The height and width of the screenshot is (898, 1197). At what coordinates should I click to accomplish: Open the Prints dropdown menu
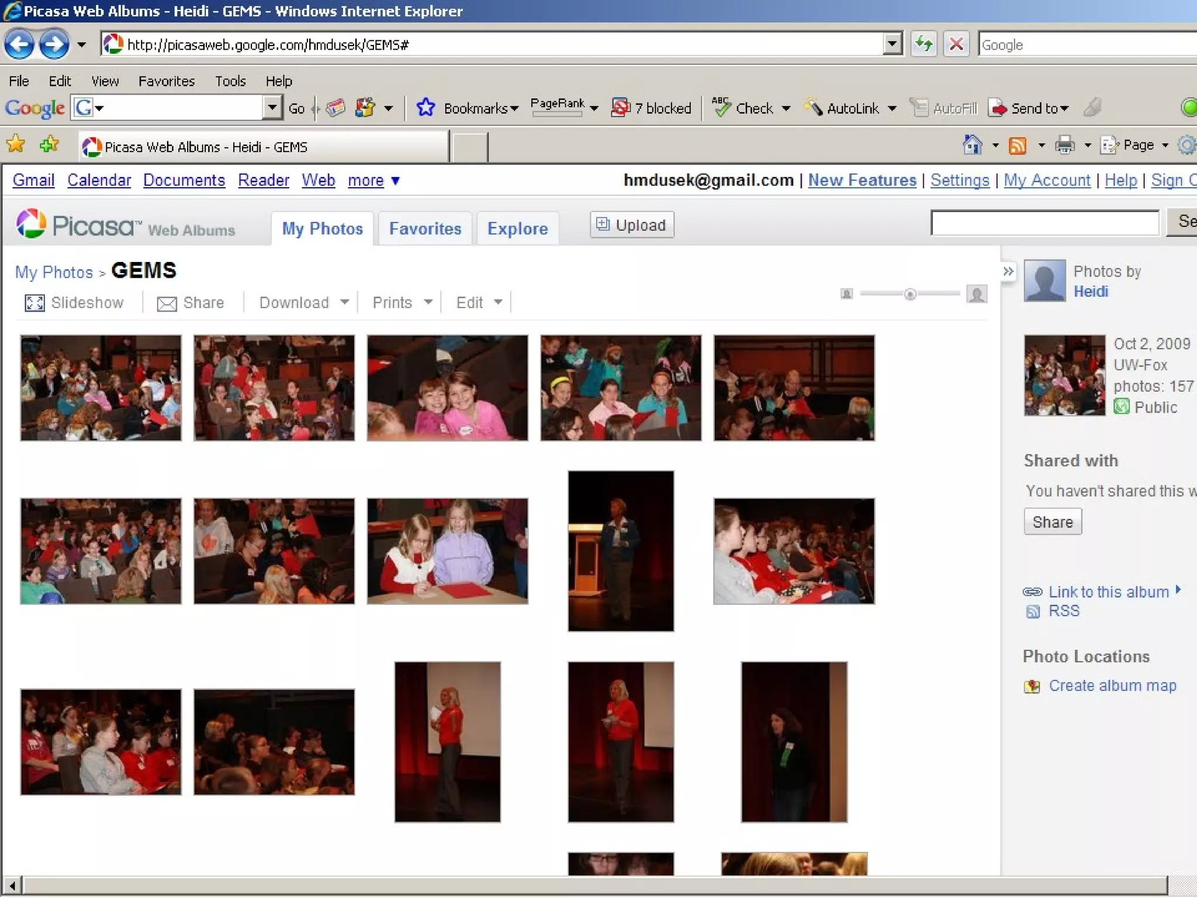coord(402,303)
